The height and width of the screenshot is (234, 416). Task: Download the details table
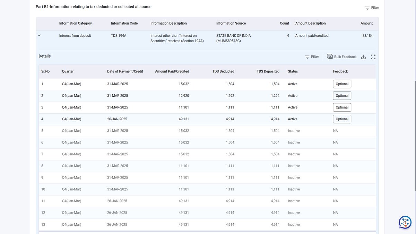point(363,57)
